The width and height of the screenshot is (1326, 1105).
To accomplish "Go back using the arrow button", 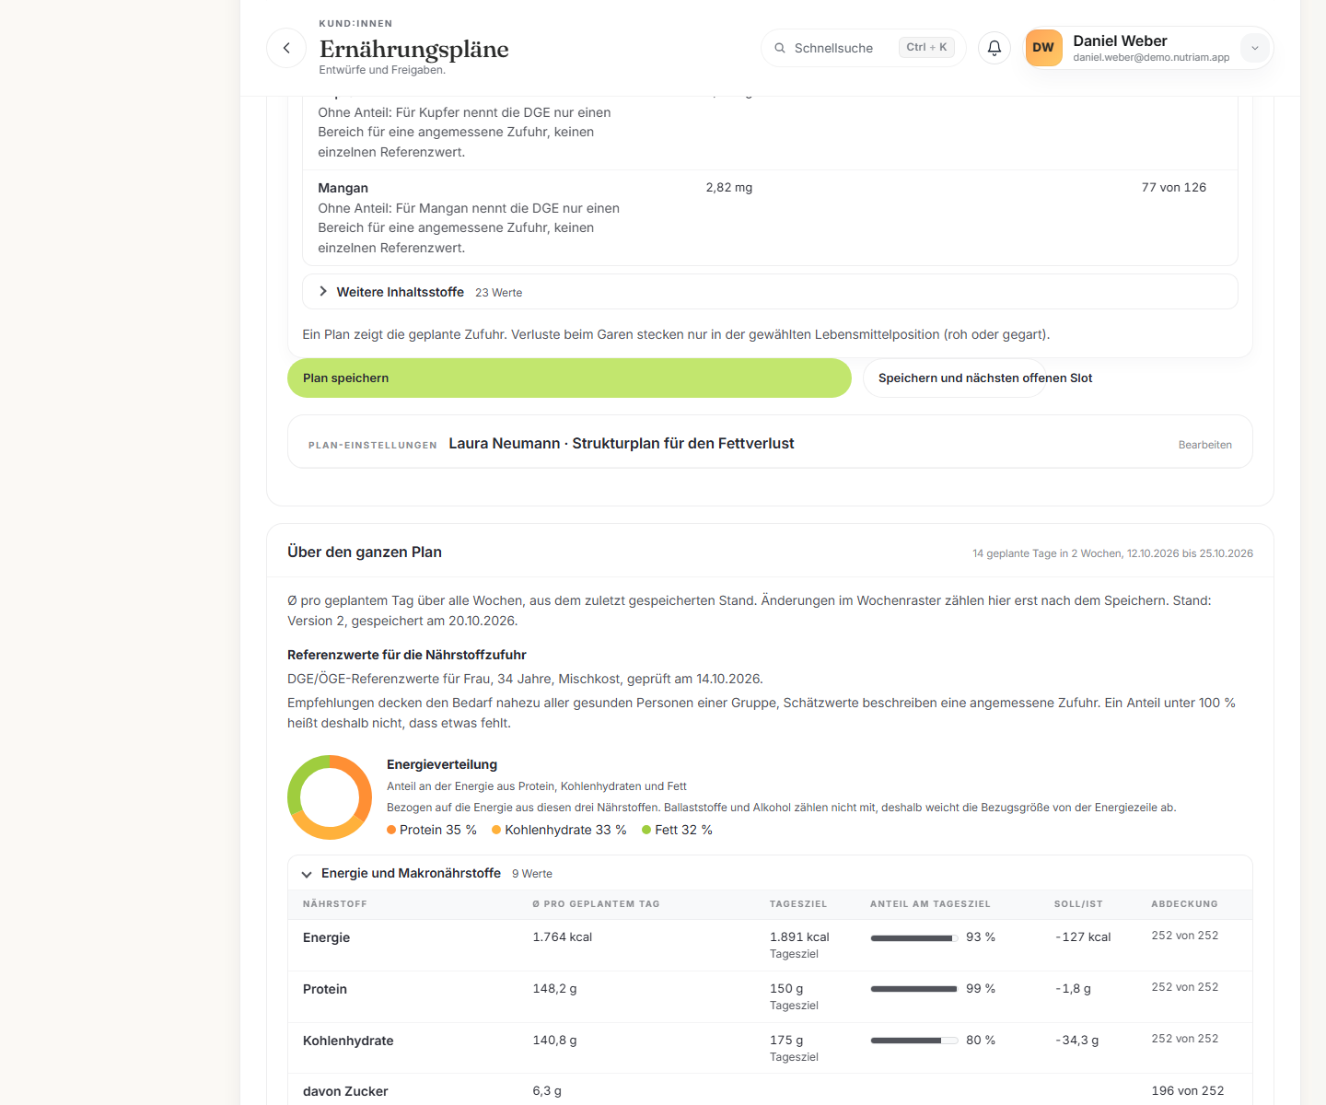I will 286,48.
